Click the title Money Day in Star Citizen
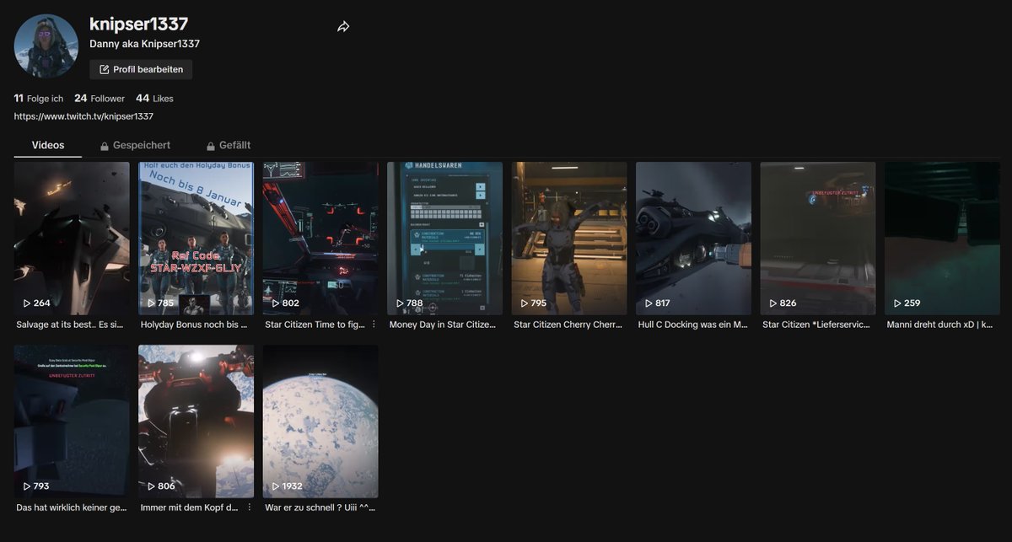This screenshot has width=1012, height=542. pos(443,325)
